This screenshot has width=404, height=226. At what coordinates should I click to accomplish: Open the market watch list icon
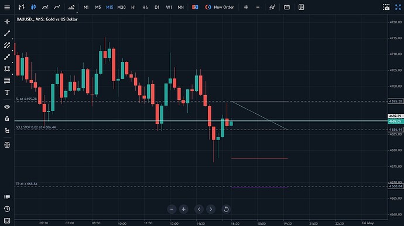[x=7, y=197]
